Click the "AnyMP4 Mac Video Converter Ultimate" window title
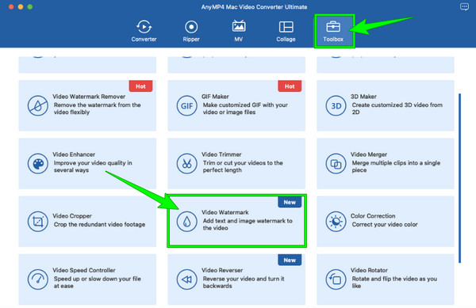Screen dimensions: 476x308 point(254,7)
